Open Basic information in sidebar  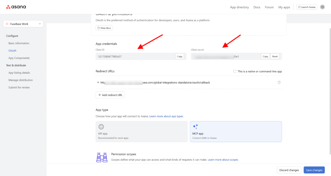(x=19, y=43)
